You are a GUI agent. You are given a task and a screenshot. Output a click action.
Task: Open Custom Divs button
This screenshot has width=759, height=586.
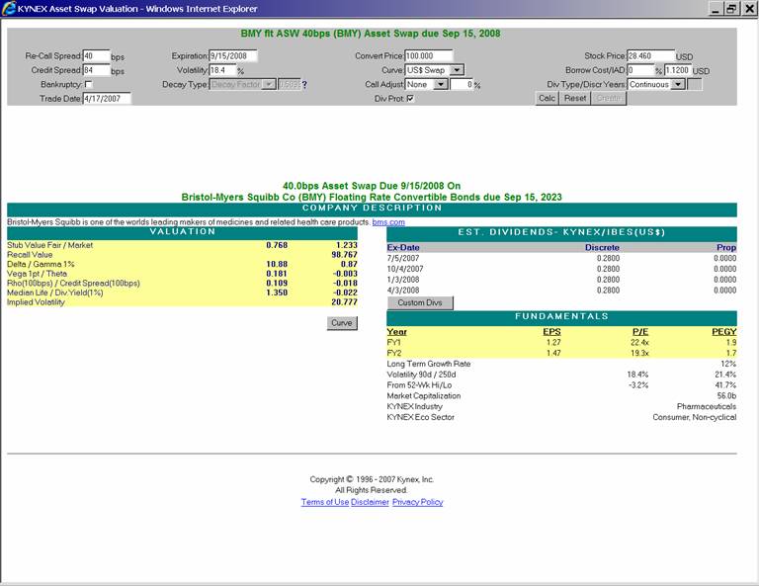(420, 303)
